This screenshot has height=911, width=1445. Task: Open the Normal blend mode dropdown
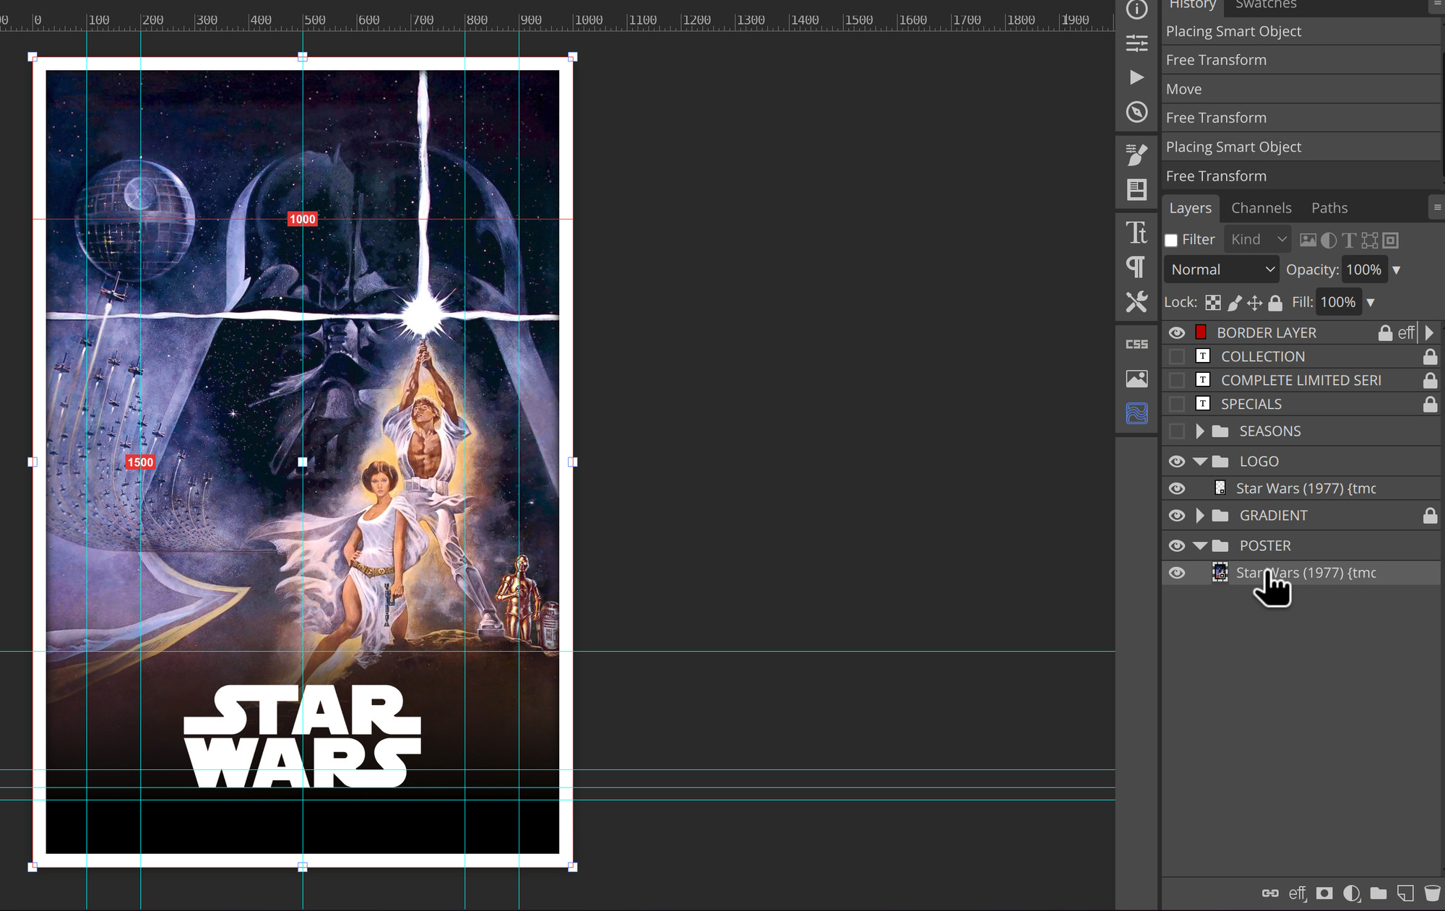(1222, 269)
